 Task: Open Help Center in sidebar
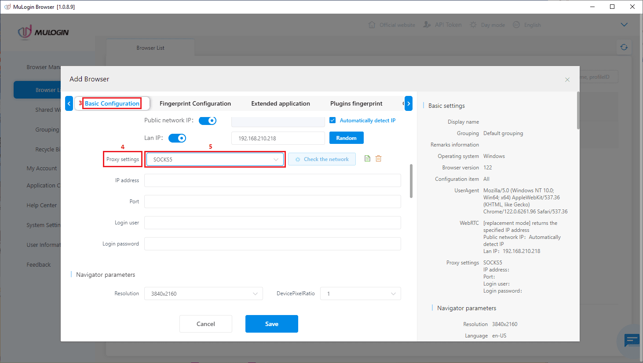[41, 205]
